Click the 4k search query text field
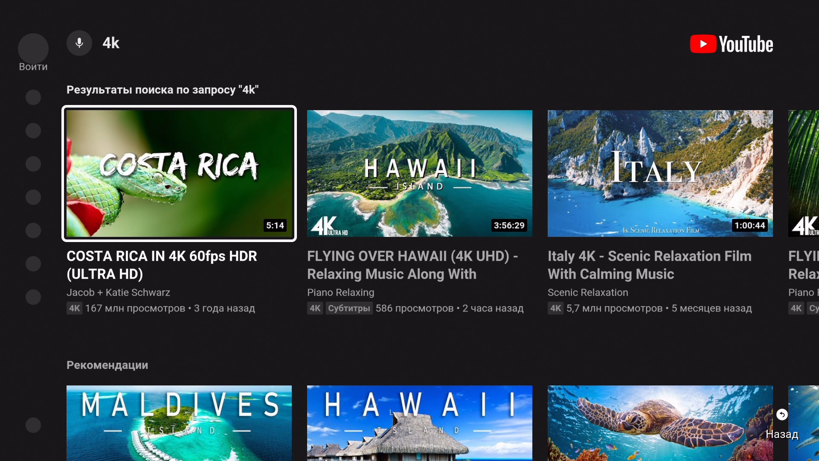This screenshot has height=461, width=819. tap(111, 43)
